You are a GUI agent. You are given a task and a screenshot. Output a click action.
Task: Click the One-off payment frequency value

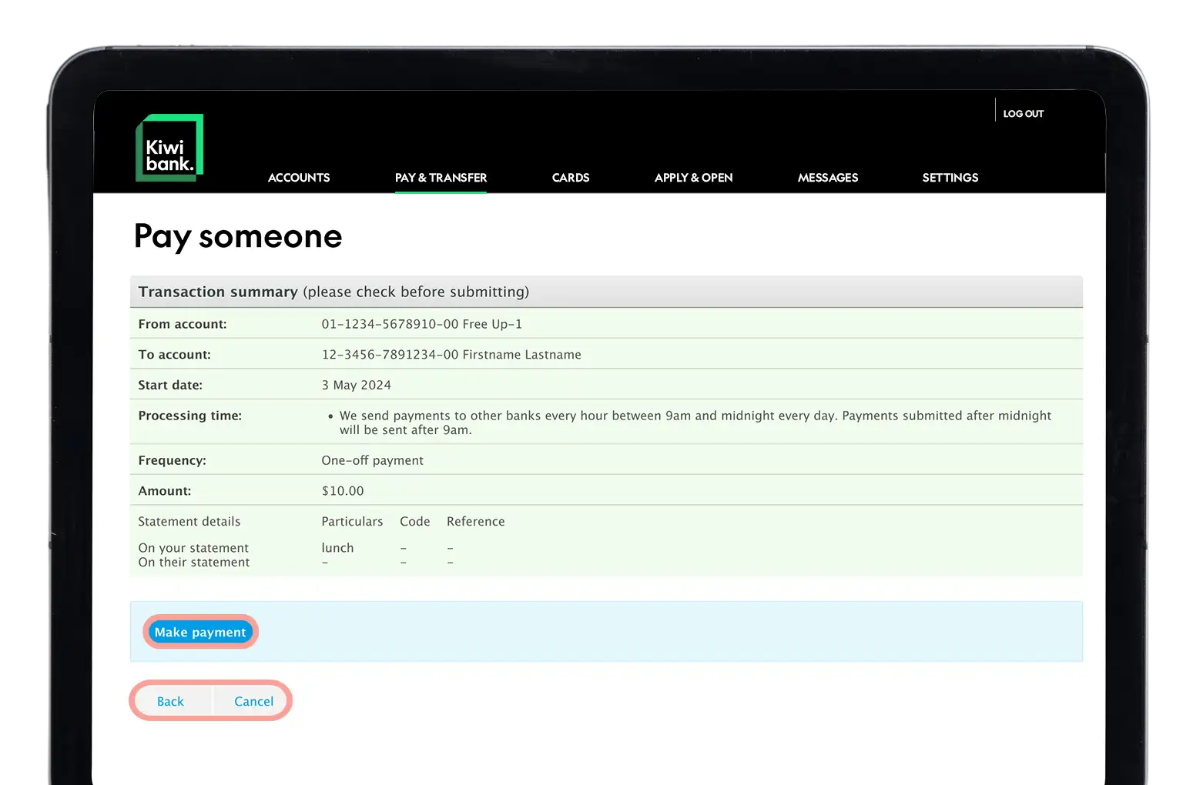tap(373, 460)
